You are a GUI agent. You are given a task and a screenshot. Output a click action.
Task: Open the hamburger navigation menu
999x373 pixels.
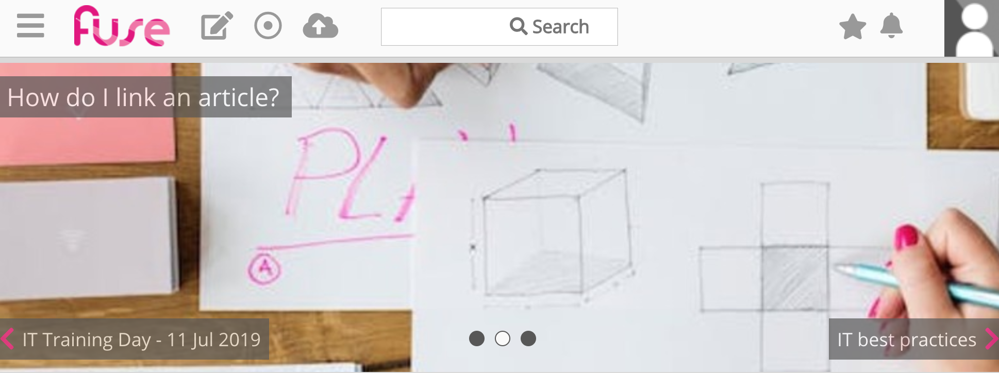[x=30, y=26]
